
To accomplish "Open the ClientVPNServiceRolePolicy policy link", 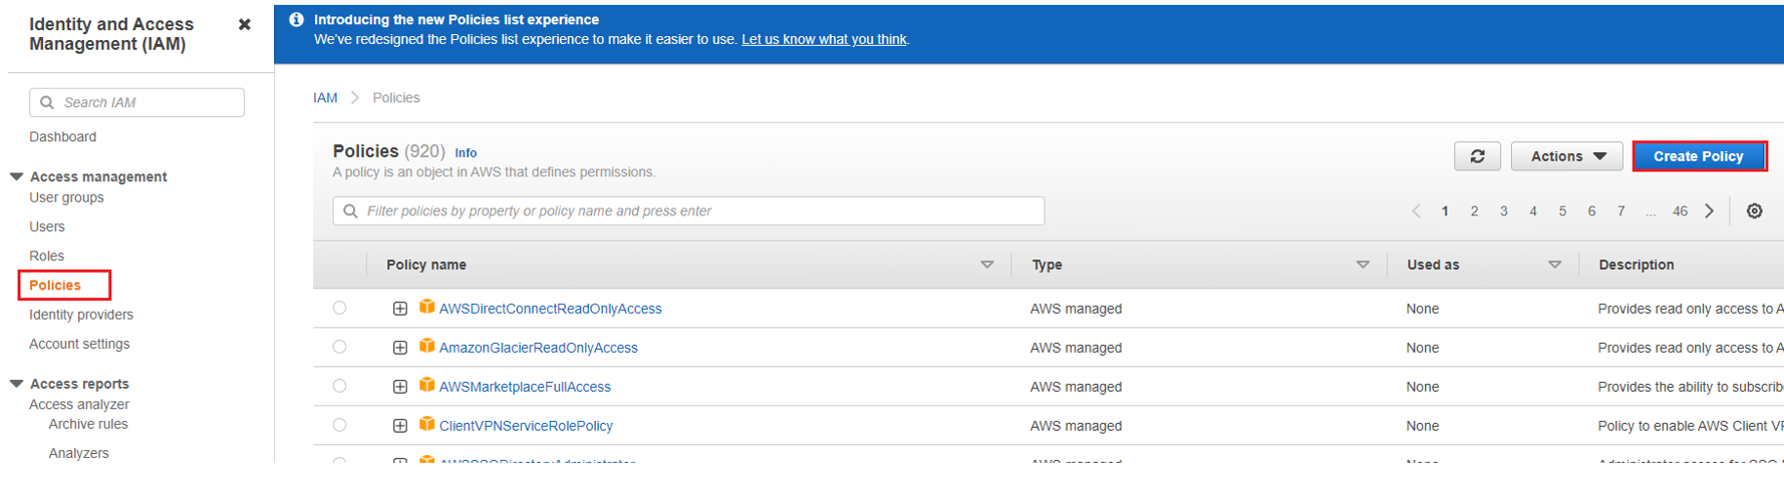I will point(526,426).
